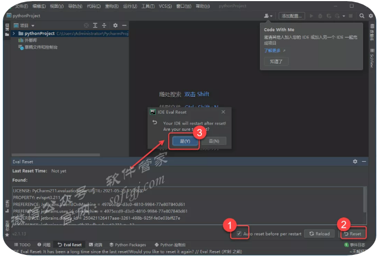This screenshot has height=256, width=378.
Task: Hide the project panel with minus icon
Action: pos(124,25)
